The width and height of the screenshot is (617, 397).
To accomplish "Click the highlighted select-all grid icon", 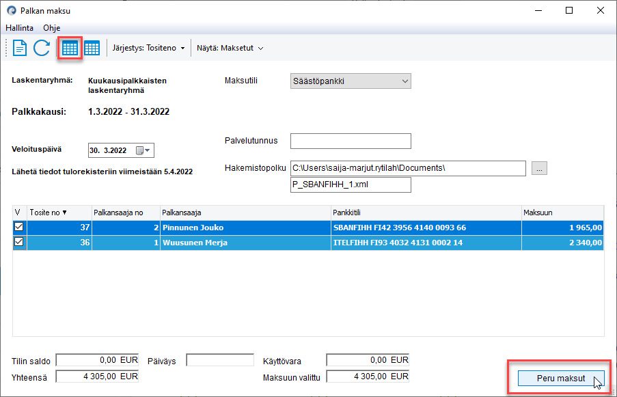I will tap(70, 49).
